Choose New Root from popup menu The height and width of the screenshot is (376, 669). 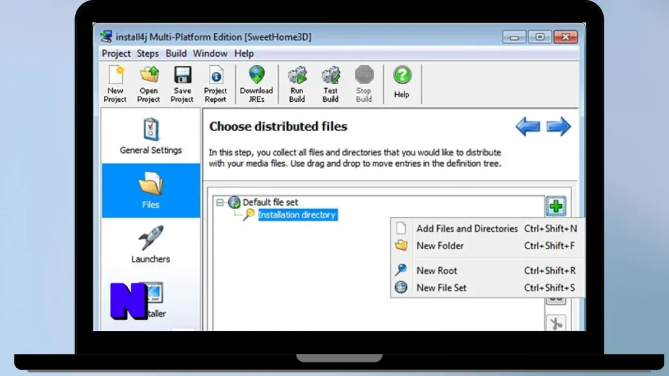(x=487, y=271)
